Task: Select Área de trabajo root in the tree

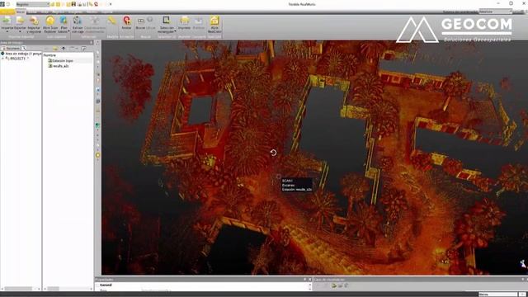Action: pos(21,54)
